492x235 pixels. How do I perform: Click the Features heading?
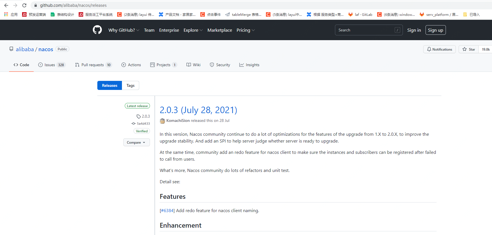(x=173, y=197)
